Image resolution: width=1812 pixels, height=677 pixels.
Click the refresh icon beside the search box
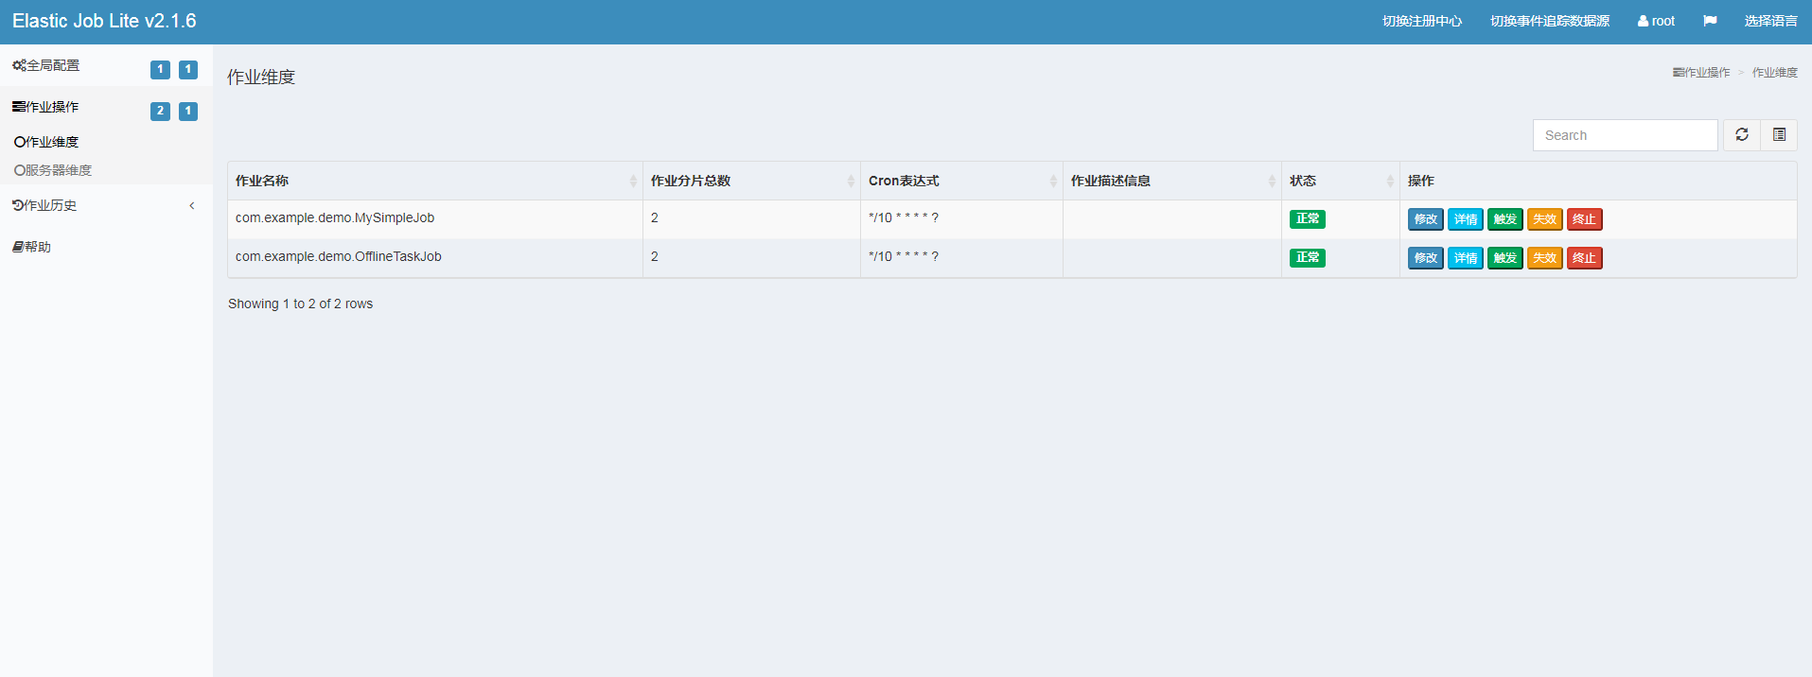pyautogui.click(x=1741, y=135)
